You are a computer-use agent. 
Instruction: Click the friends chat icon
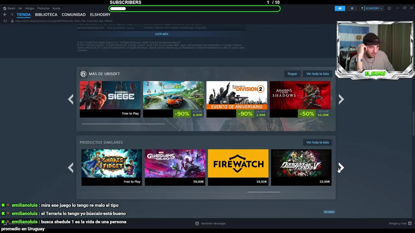point(410,223)
